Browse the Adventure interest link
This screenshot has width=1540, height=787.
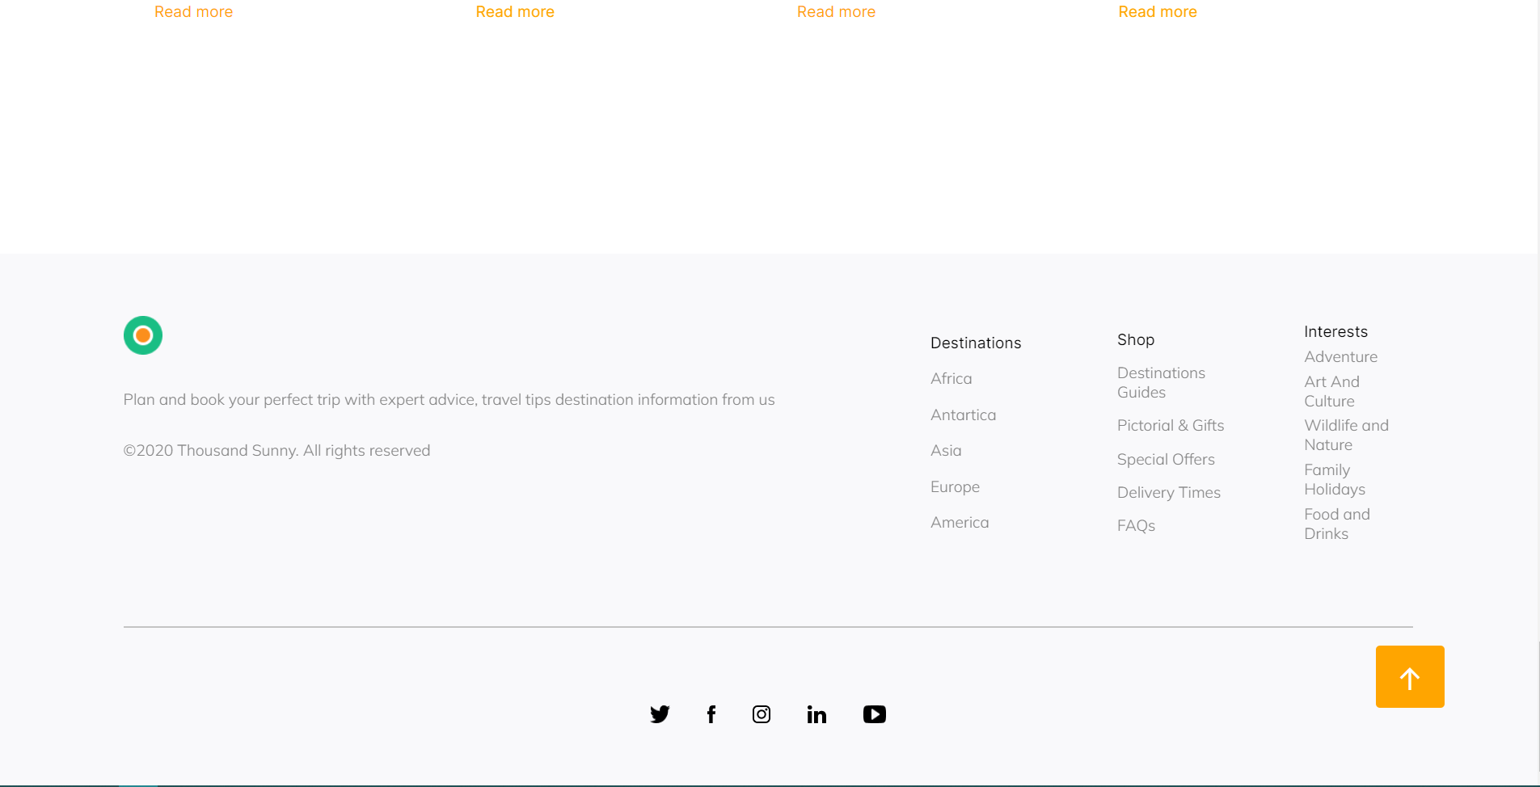(x=1340, y=357)
